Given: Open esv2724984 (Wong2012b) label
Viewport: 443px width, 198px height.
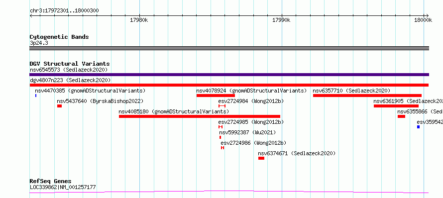Looking at the screenshot, I should (x=251, y=101).
